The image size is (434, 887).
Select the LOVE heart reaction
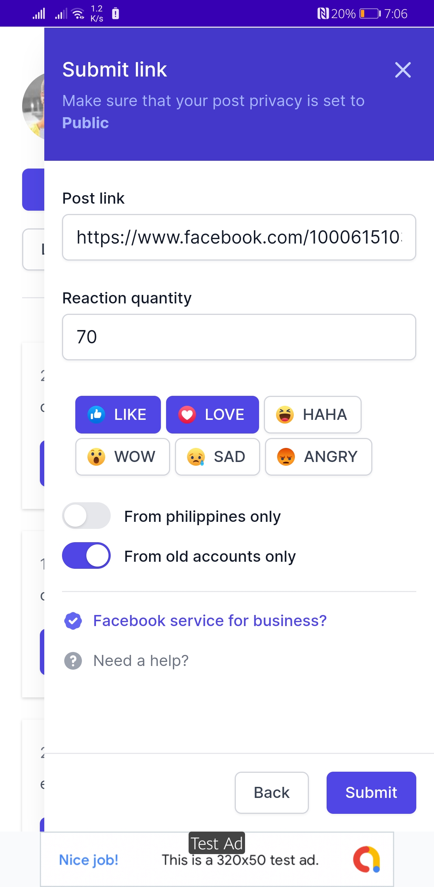pos(212,415)
